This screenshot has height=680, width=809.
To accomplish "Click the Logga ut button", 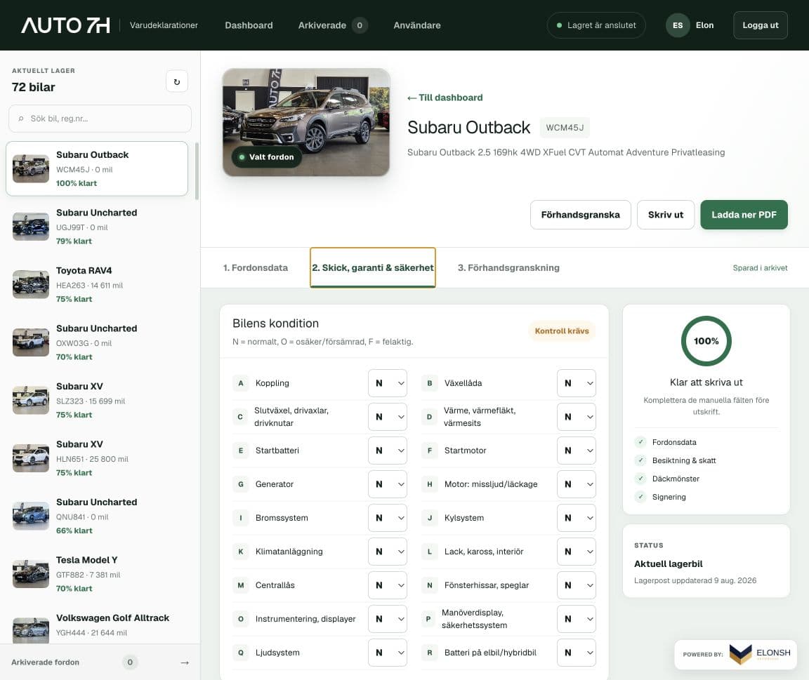I will [760, 25].
